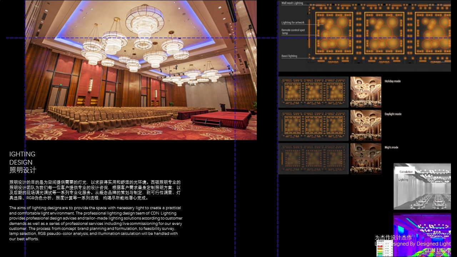Select the Daylight mode rendering thumbnail
Screen dimensions: 457x257
(366, 125)
